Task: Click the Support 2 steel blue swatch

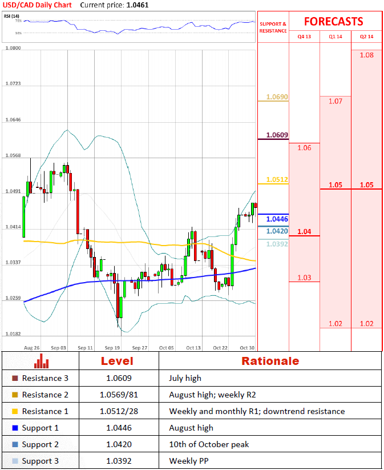Action: [x=14, y=444]
